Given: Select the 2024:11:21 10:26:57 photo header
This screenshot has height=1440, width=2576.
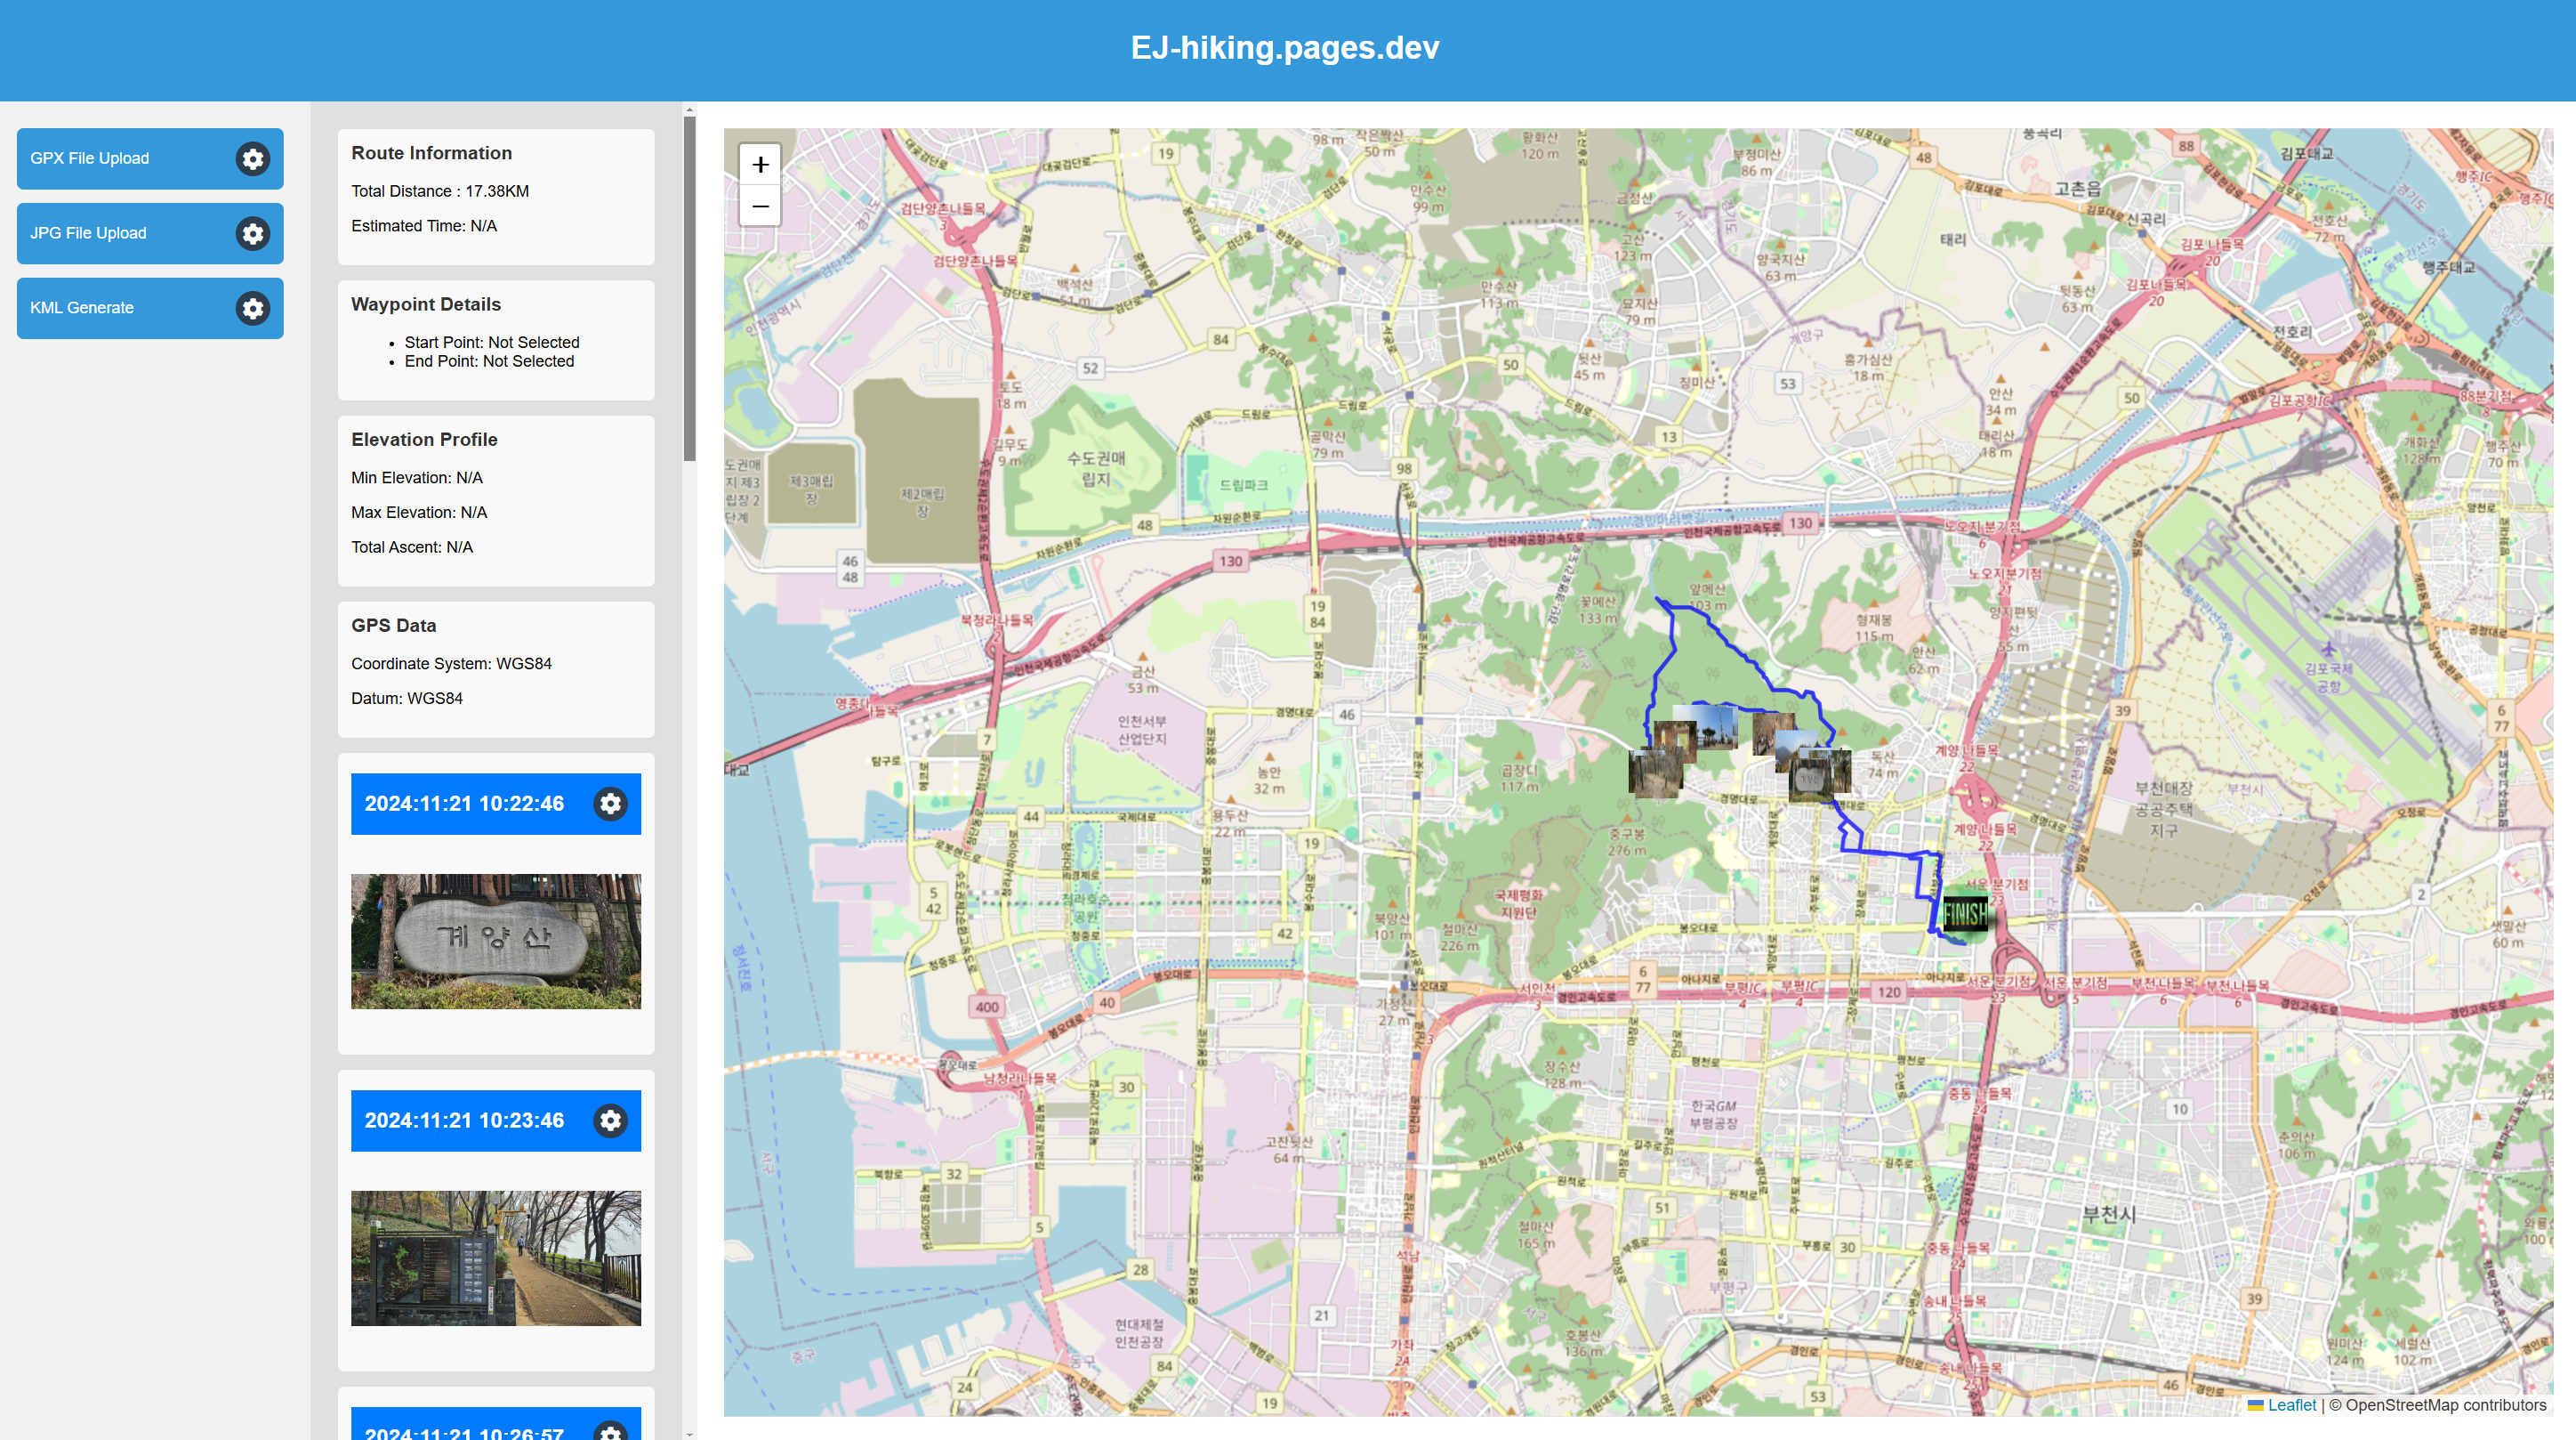Looking at the screenshot, I should click(496, 1423).
